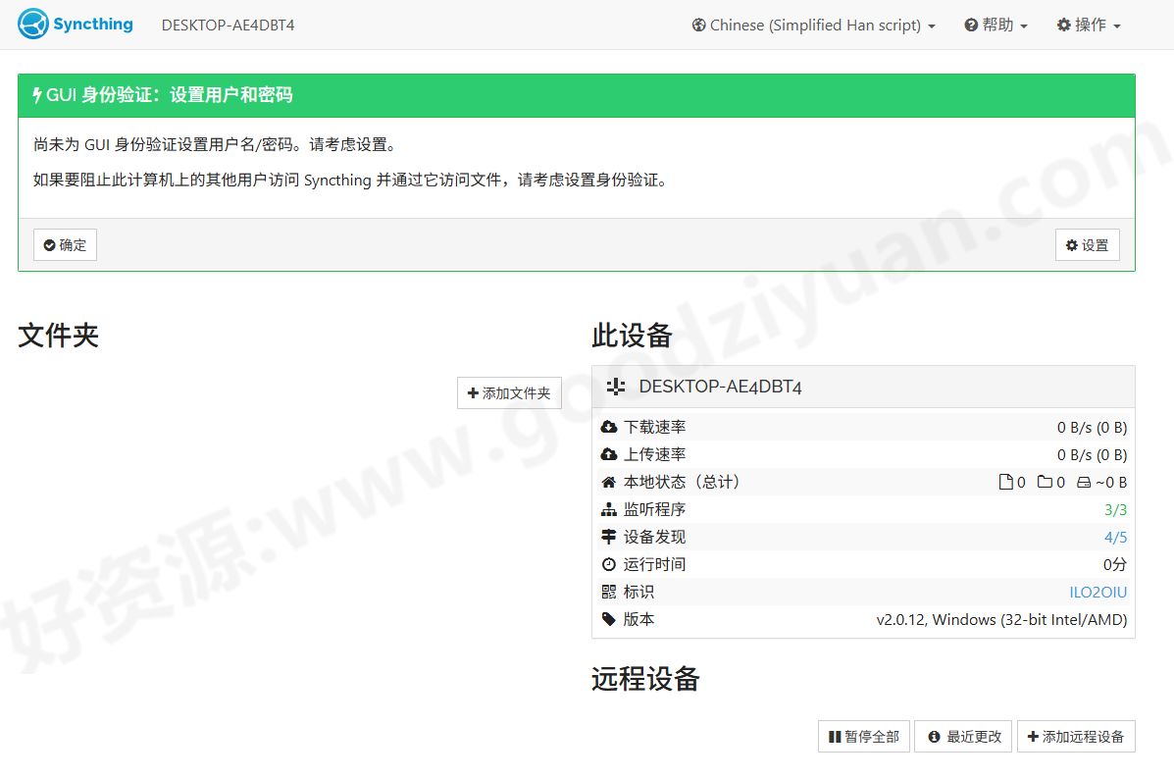Click the Syncthing logo icon

(33, 24)
